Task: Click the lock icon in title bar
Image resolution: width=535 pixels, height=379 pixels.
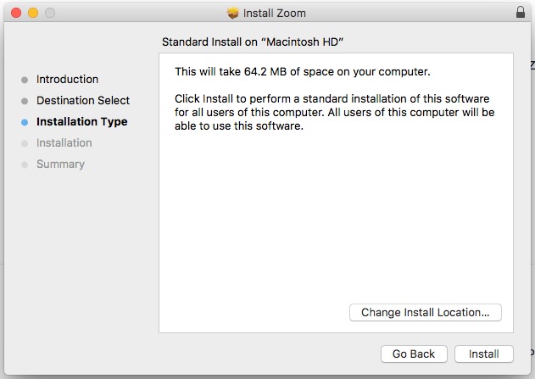Action: 520,13
